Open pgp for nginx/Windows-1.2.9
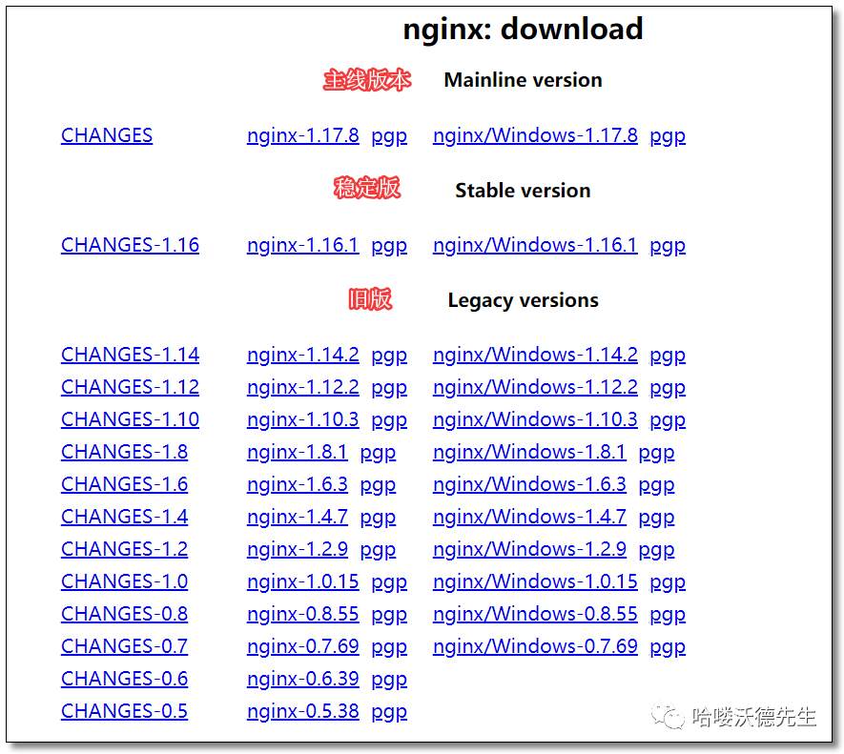This screenshot has height=754, width=844. [656, 551]
